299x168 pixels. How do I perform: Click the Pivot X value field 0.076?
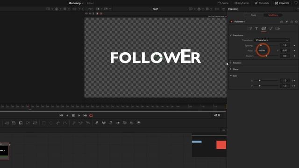[262, 51]
